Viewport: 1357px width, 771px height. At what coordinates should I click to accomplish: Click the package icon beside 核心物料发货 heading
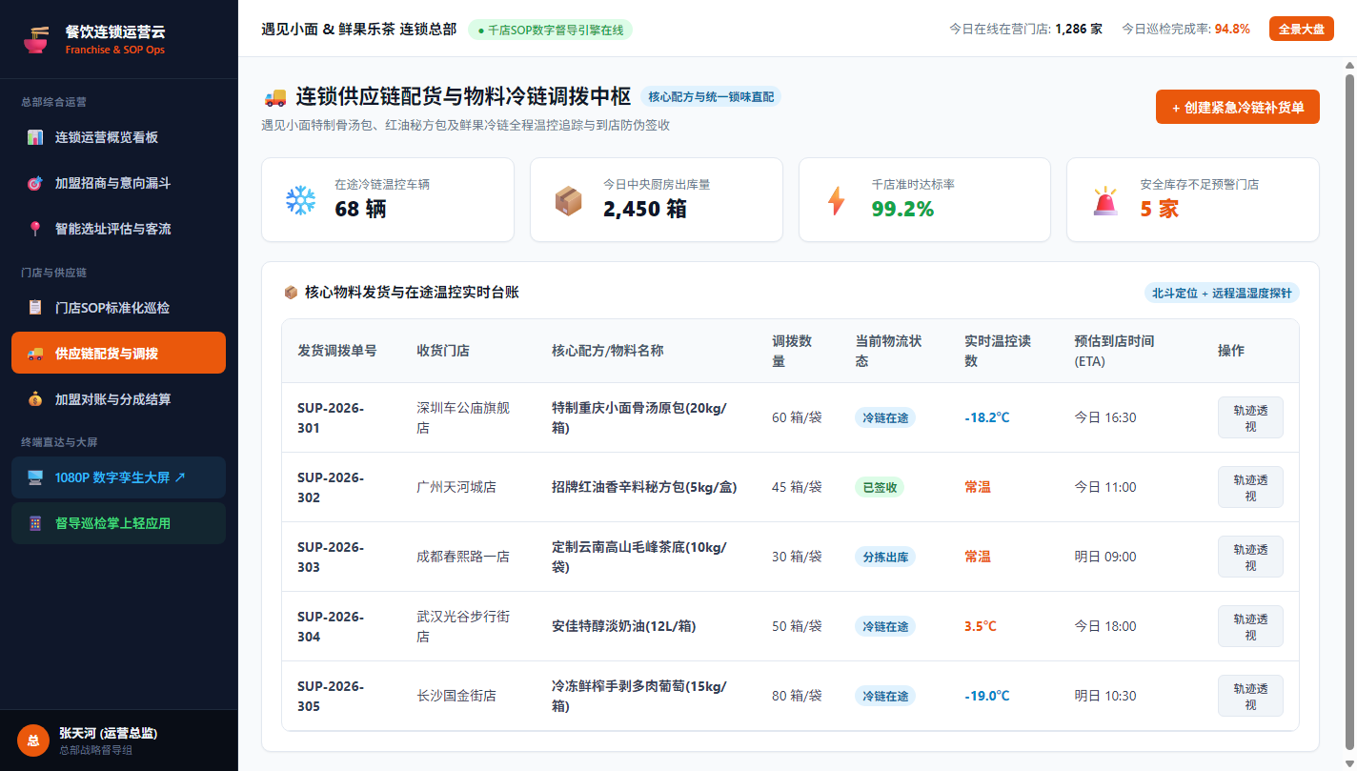point(291,293)
